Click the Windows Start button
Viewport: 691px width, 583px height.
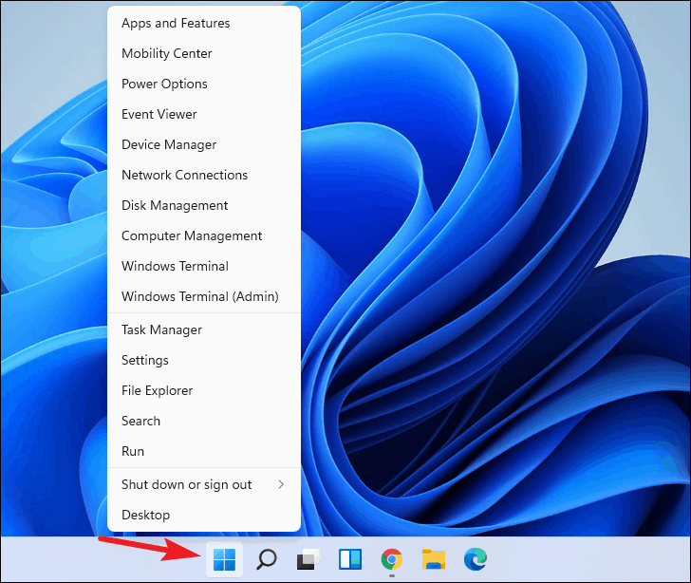pyautogui.click(x=225, y=560)
